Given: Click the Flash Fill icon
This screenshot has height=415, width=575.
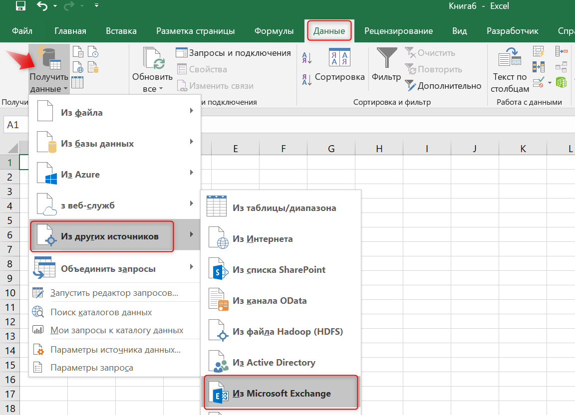Looking at the screenshot, I should point(539,51).
